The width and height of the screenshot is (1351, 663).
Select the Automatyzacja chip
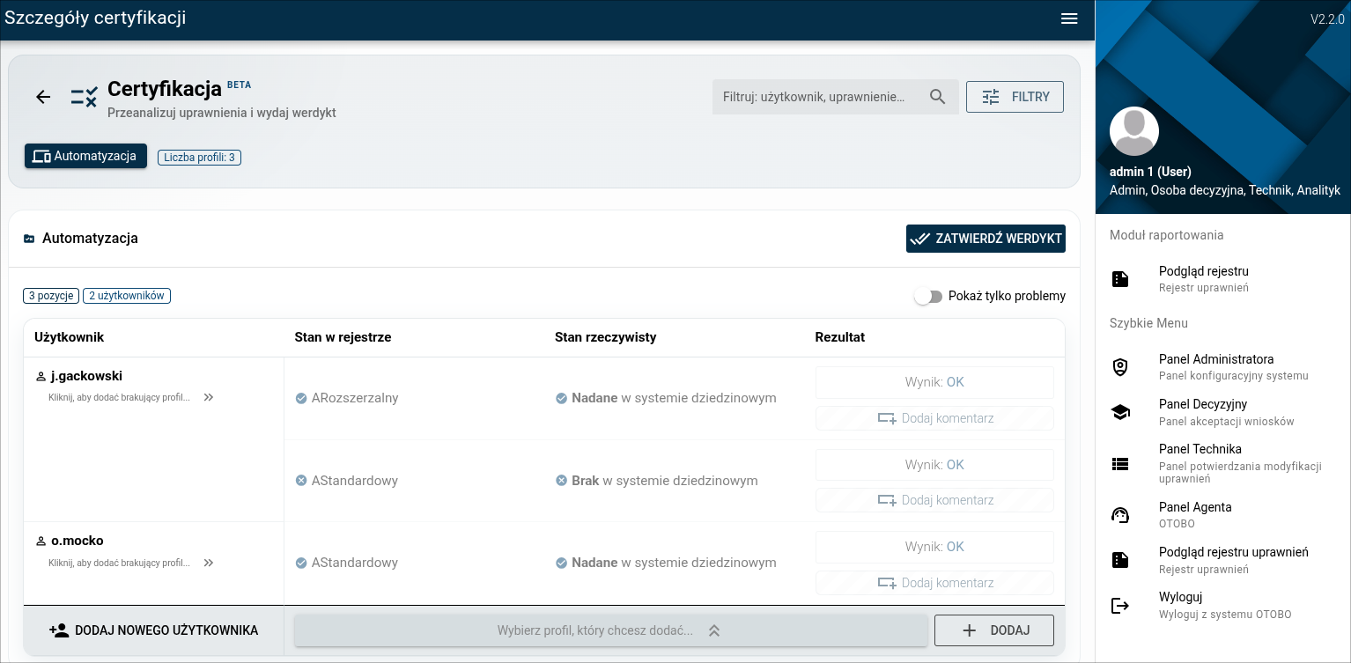point(85,156)
